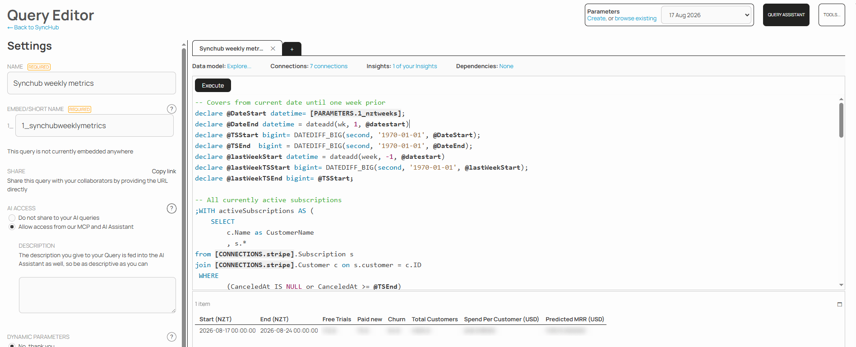This screenshot has width=856, height=347.
Task: Click the ';WITH activeSubscriptions AS (' line
Action: click(254, 211)
